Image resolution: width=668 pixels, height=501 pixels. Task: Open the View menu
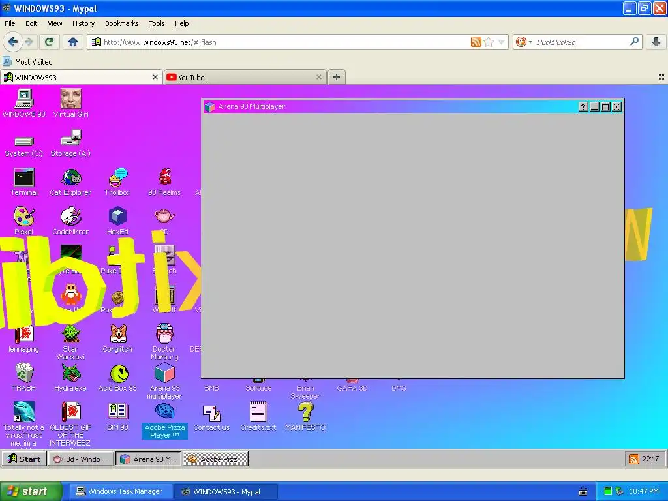point(55,23)
